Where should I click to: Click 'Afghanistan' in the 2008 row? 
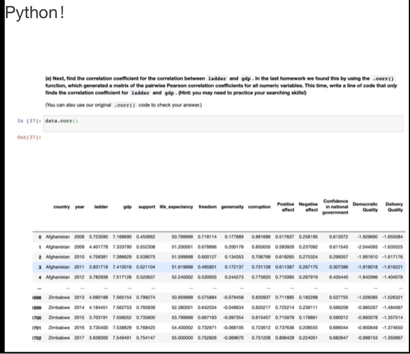[x=58, y=237]
